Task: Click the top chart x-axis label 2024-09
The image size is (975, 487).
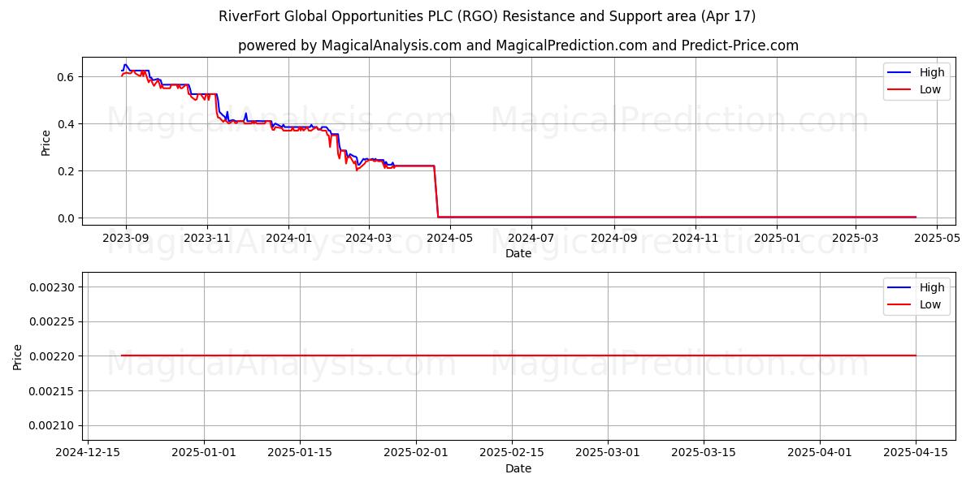Action: point(614,238)
